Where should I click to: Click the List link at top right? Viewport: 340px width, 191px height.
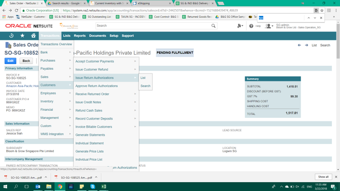(314, 45)
